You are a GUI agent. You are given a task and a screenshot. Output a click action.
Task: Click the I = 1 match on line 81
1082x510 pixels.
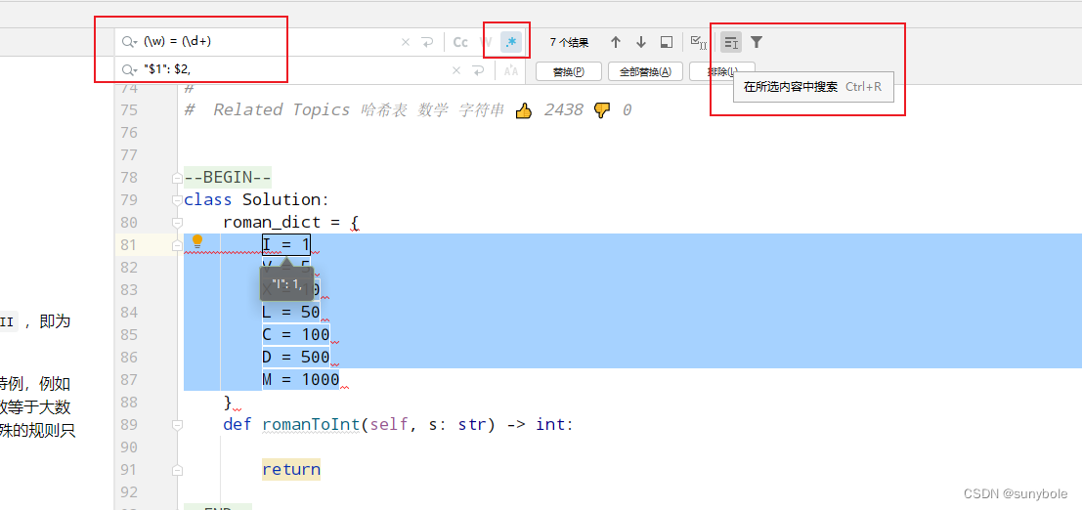(286, 244)
